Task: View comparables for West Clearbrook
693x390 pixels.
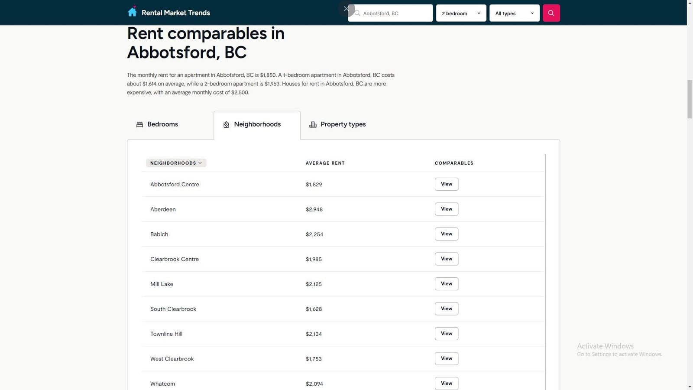Action: 446,358
